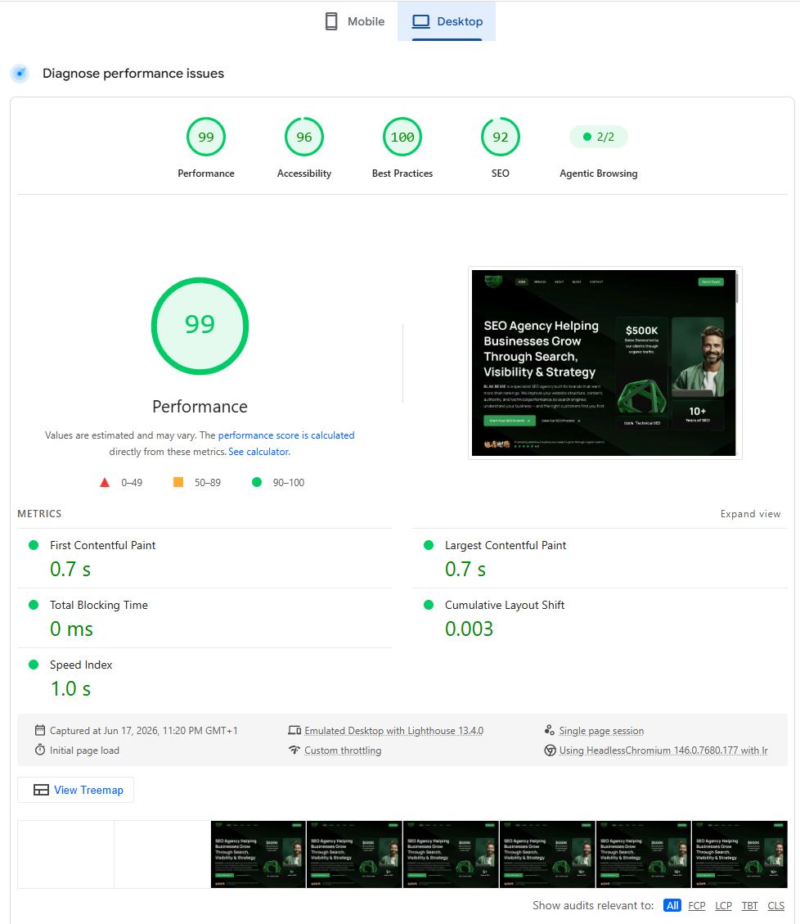Click the stopwatch icon beside Initial page load
800x924 pixels.
[x=40, y=750]
